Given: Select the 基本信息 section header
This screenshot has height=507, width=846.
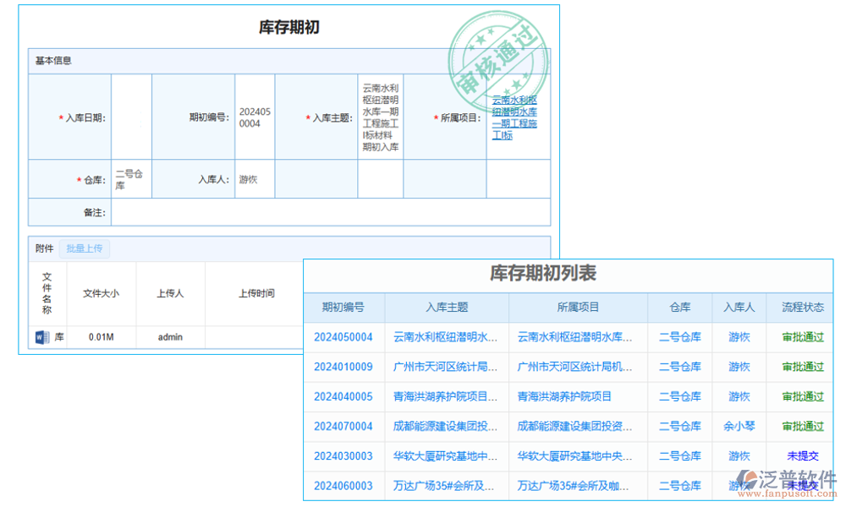Looking at the screenshot, I should pyautogui.click(x=52, y=60).
